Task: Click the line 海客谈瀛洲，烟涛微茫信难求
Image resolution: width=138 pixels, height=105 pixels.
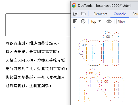Action: (x=32, y=43)
